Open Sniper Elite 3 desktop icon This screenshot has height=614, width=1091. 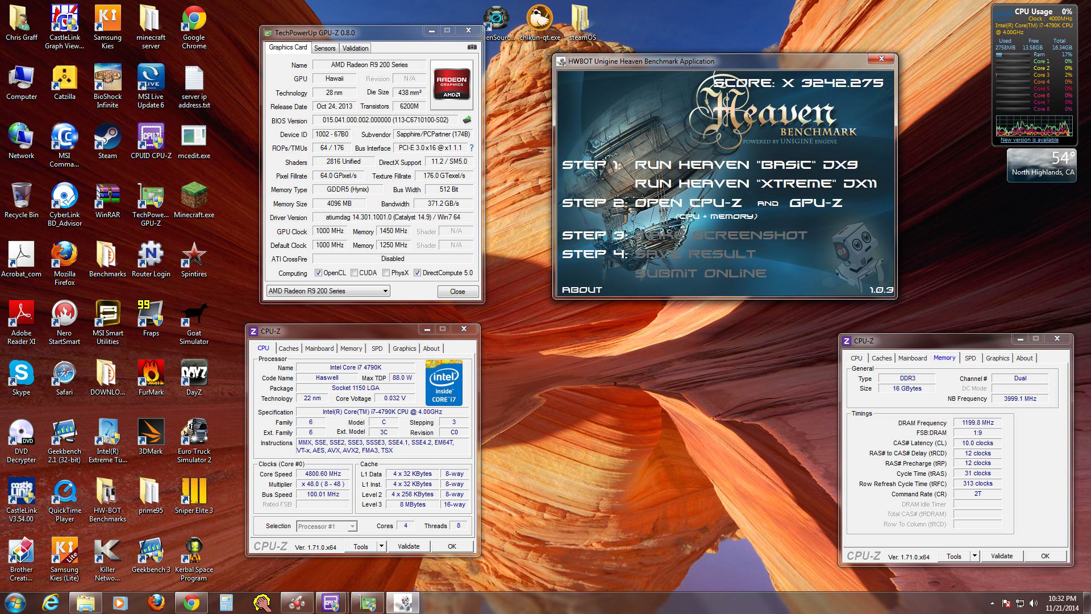tap(194, 496)
